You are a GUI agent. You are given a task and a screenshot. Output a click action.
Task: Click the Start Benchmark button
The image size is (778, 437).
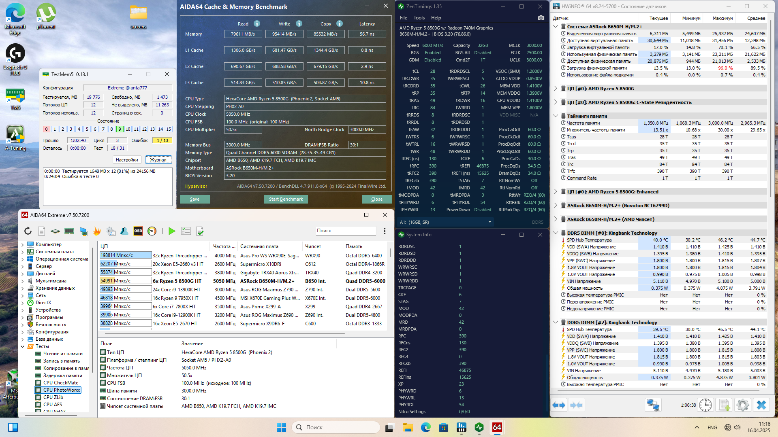pyautogui.click(x=286, y=199)
